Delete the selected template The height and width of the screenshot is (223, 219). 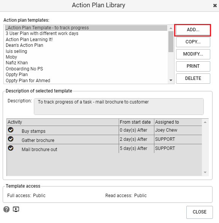point(193,78)
